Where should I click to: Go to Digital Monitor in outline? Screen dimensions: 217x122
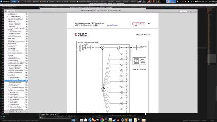pos(12,43)
